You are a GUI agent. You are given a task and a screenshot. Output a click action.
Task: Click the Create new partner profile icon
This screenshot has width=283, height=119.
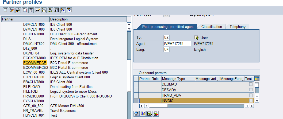coord(5,10)
